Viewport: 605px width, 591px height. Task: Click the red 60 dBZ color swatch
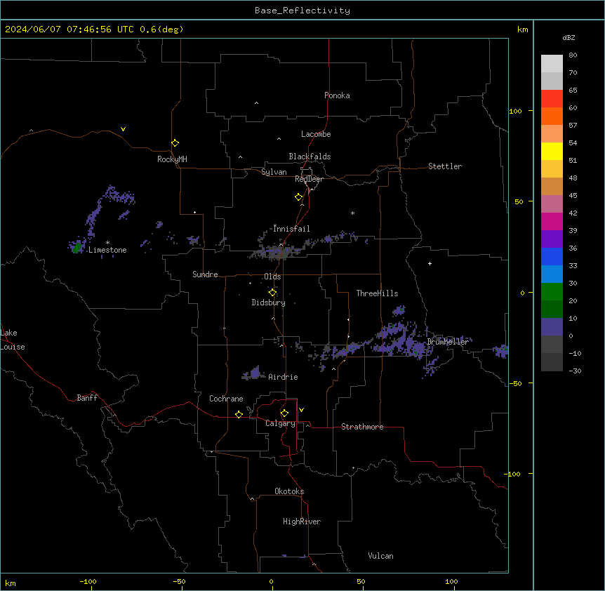pyautogui.click(x=552, y=99)
